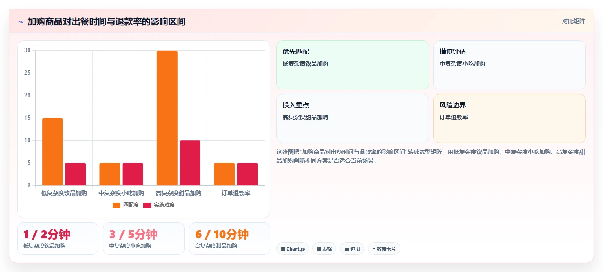This screenshot has height=272, width=603.
Task: Select the 谨慎评估 matrix card
Action: pyautogui.click(x=509, y=65)
